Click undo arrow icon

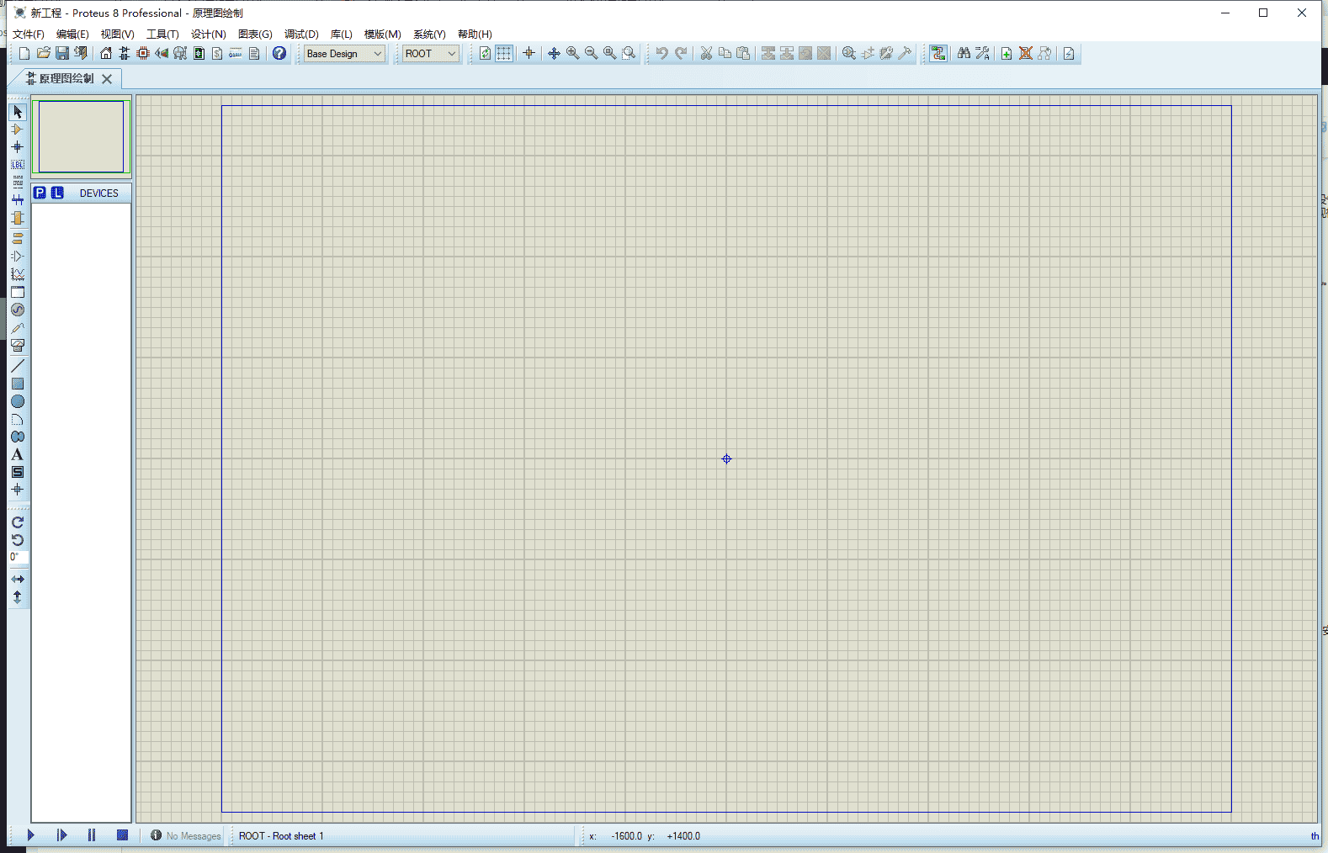pos(662,53)
